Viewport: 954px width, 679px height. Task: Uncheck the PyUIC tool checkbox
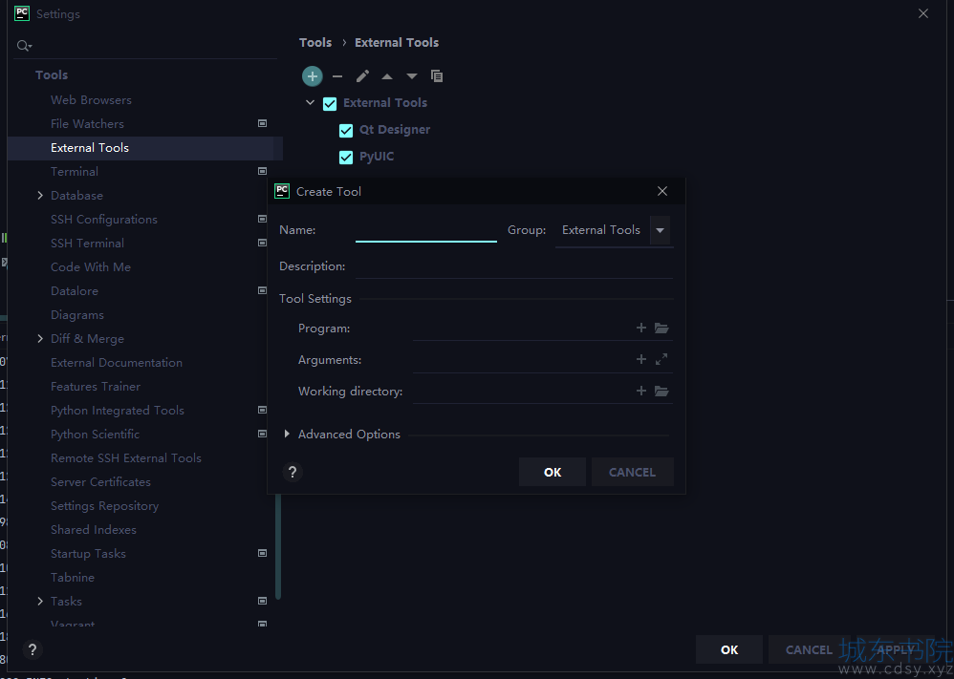tap(346, 157)
